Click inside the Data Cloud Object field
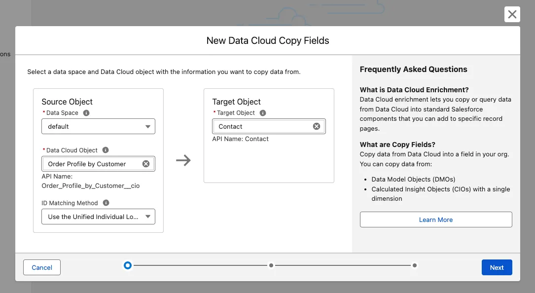The image size is (535, 293). coord(91,164)
